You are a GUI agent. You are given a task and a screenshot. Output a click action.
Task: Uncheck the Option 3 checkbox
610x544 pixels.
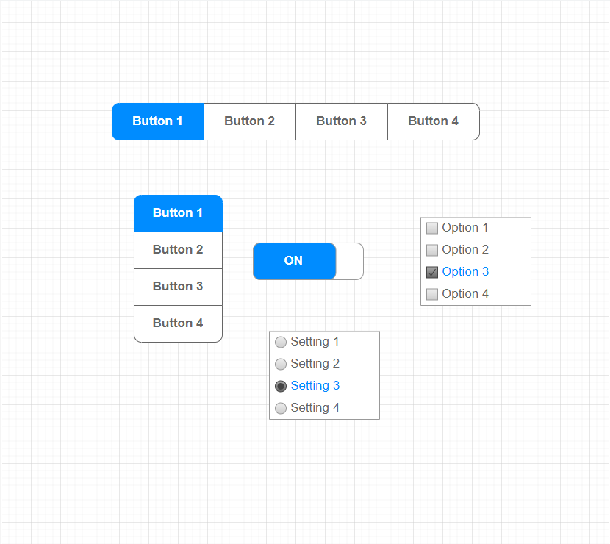[x=432, y=272]
